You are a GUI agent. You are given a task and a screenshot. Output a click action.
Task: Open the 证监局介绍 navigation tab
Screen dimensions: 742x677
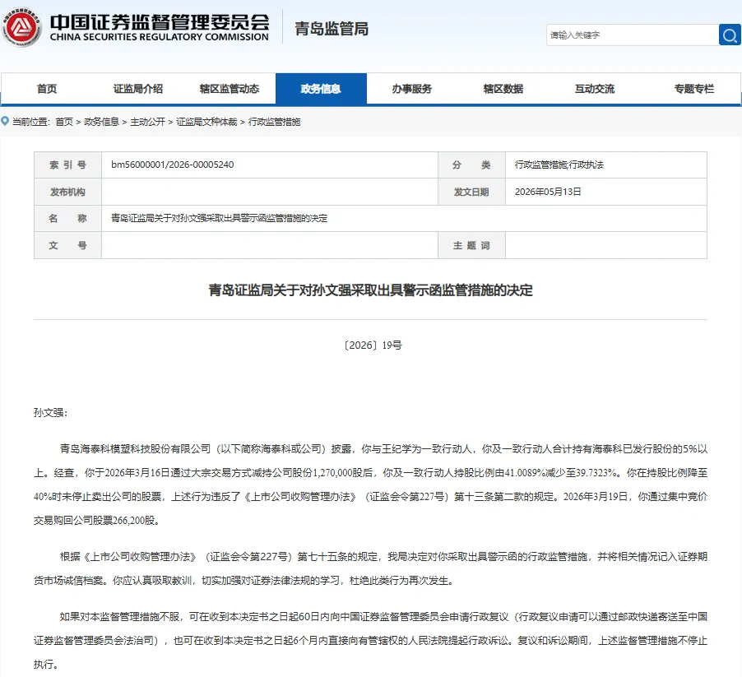coord(138,89)
